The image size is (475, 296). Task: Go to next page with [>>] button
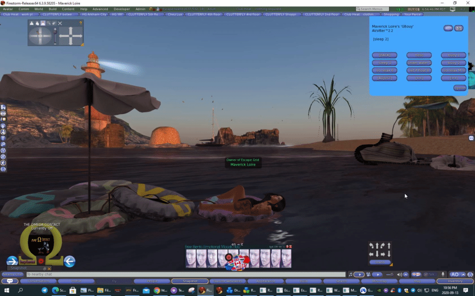click(x=454, y=78)
